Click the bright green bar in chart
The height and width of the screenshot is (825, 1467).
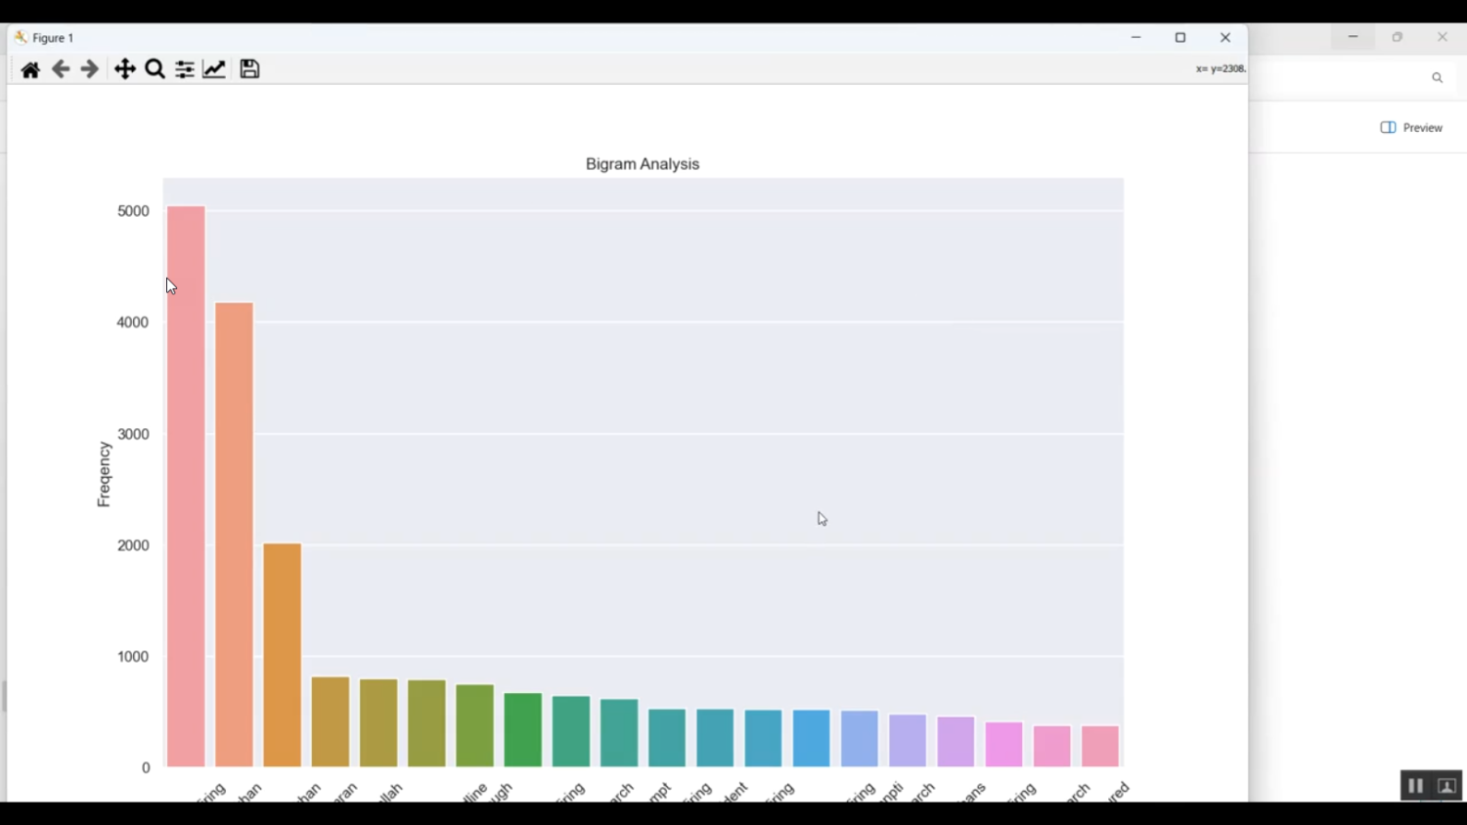(x=523, y=730)
